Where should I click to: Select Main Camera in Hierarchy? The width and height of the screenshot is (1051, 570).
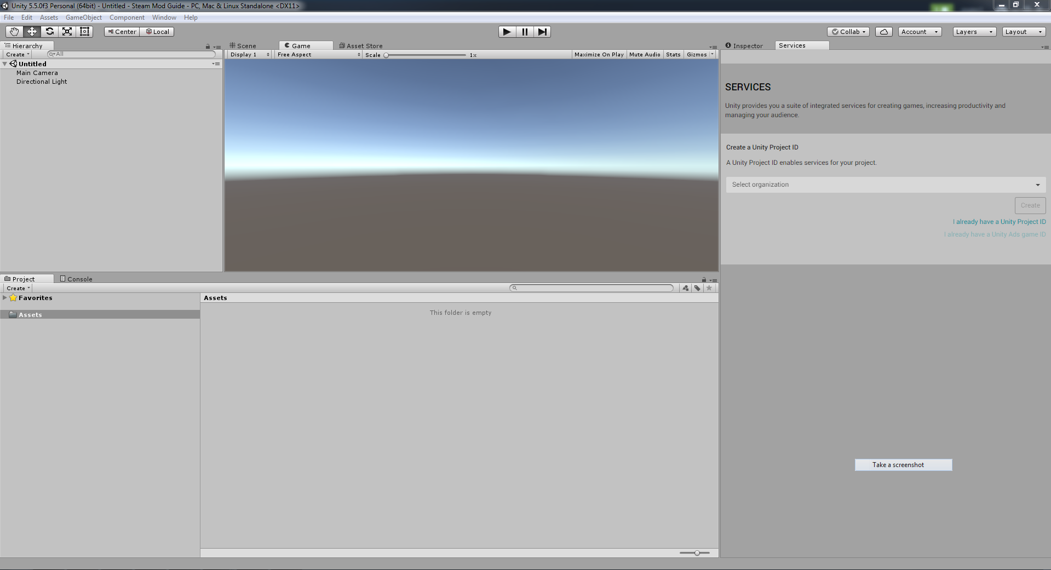coord(37,73)
